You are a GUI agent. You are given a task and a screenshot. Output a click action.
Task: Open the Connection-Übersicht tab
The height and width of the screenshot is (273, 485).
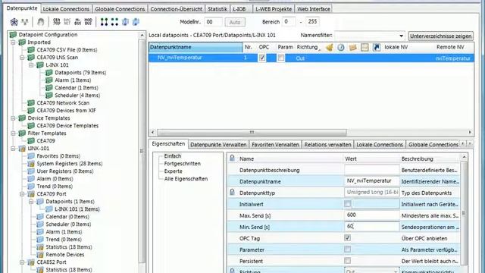(x=177, y=9)
